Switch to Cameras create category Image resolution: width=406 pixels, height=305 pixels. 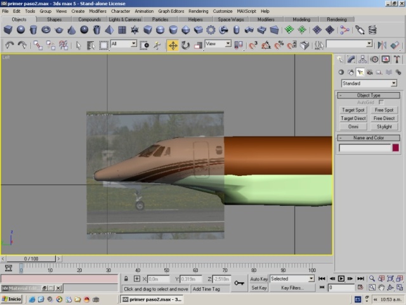[370, 72]
